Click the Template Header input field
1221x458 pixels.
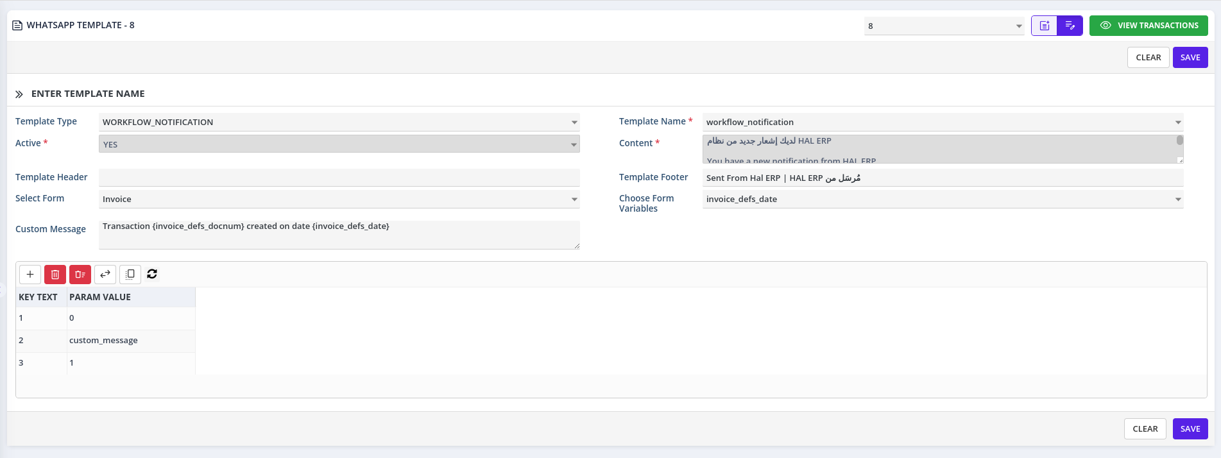tap(339, 178)
